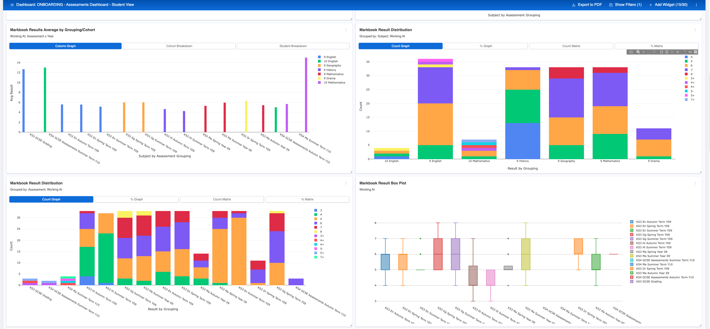Open options menu for Markbook Result Box Plot

(695, 183)
